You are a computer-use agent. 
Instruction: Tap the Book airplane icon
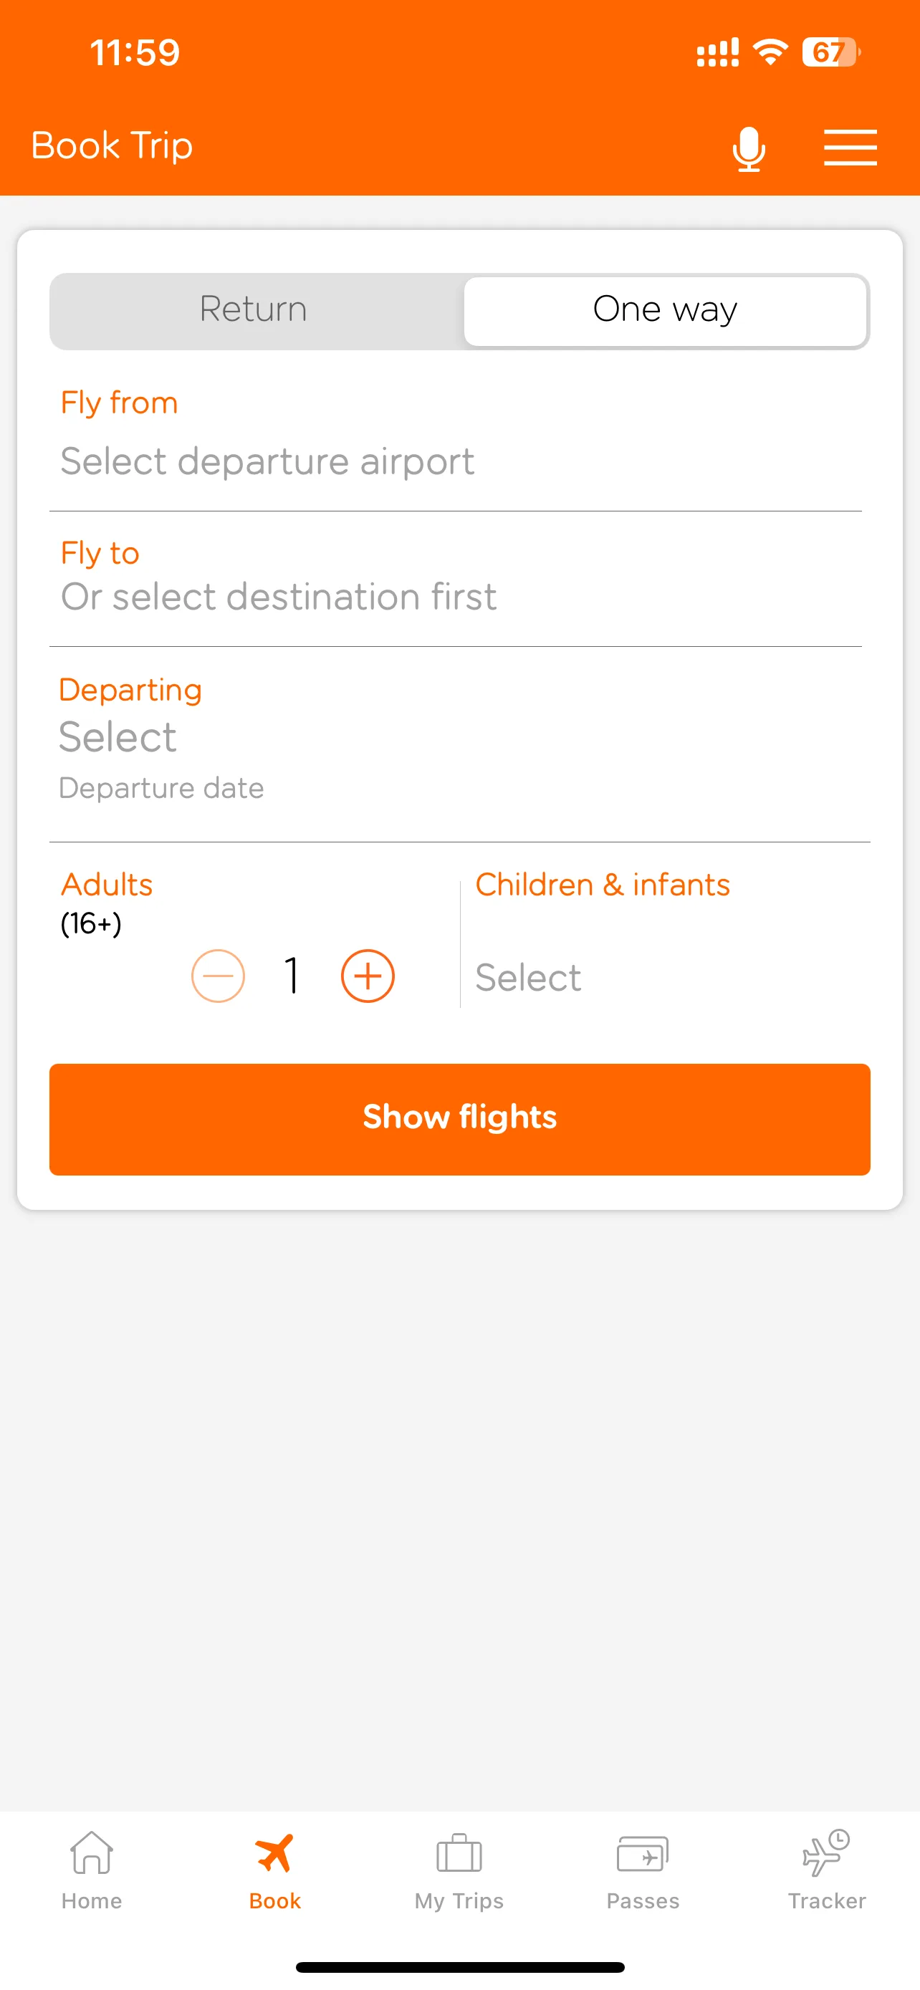(275, 1852)
